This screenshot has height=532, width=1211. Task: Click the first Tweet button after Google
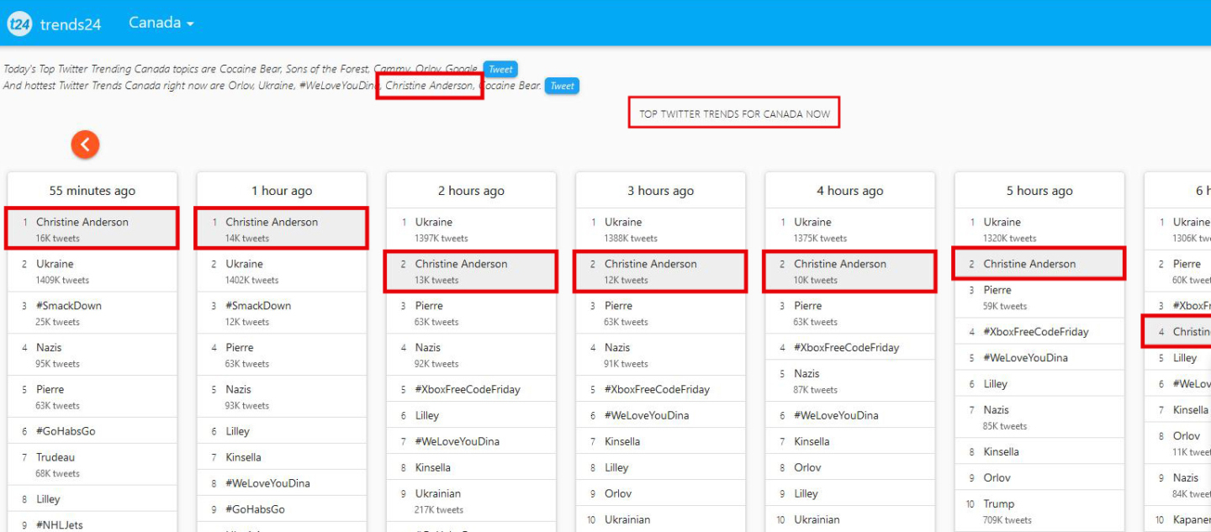click(500, 69)
